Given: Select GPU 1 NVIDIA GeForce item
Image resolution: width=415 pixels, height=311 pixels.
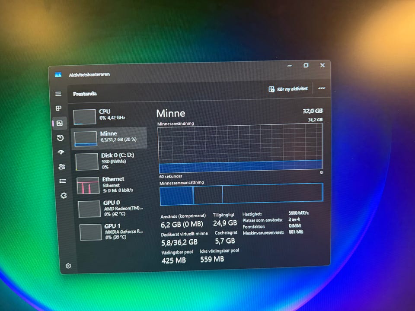Looking at the screenshot, I should point(113,232).
